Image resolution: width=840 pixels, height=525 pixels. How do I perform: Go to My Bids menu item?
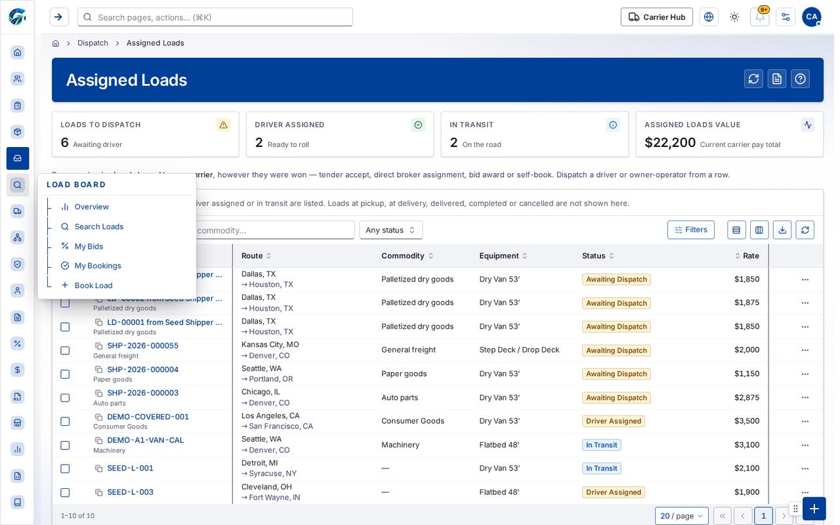(89, 246)
